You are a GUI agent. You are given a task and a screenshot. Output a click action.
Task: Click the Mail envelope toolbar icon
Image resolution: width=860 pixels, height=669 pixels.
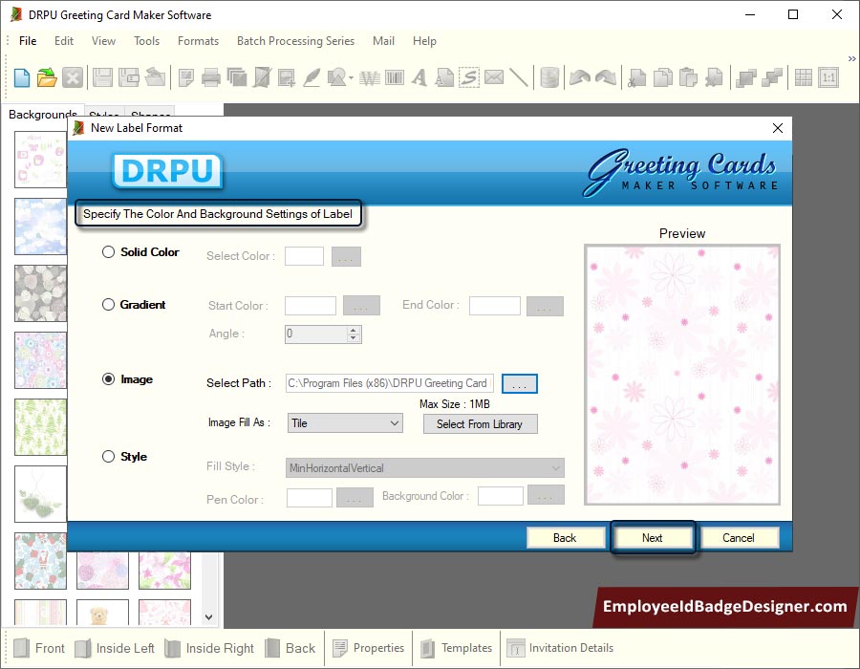(494, 77)
